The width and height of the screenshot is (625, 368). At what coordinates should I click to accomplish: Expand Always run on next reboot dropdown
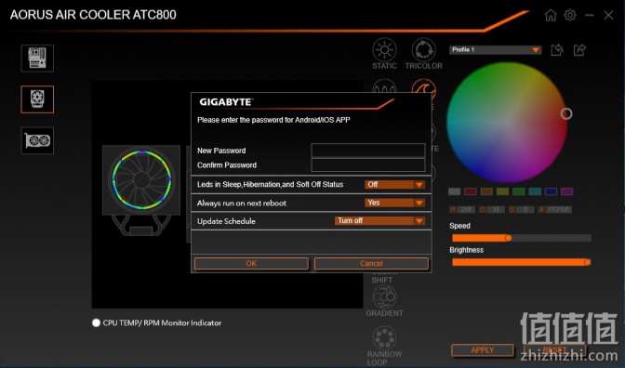tap(394, 203)
